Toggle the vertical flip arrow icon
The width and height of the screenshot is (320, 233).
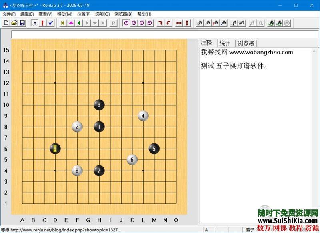coord(187,23)
